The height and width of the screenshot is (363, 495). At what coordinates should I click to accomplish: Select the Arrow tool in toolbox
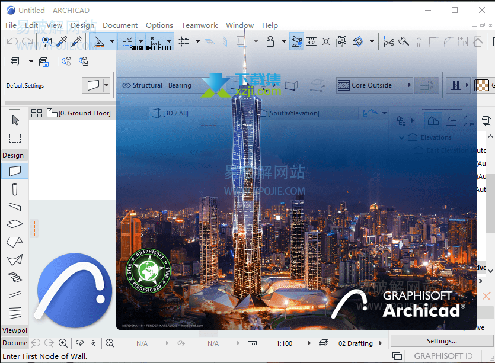click(x=15, y=120)
